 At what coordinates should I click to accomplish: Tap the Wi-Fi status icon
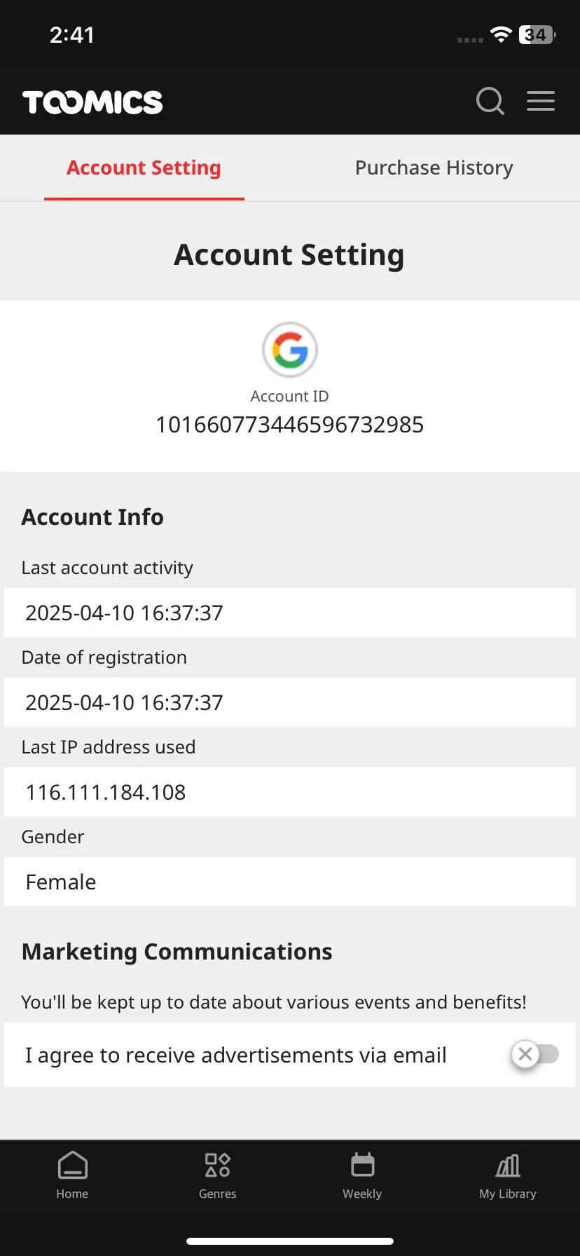pos(501,34)
